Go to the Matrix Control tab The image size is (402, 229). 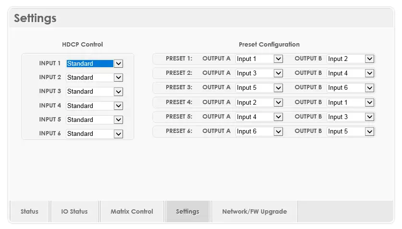(x=132, y=211)
